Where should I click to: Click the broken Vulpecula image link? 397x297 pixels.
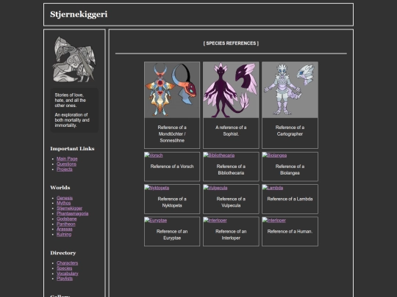[x=215, y=188]
